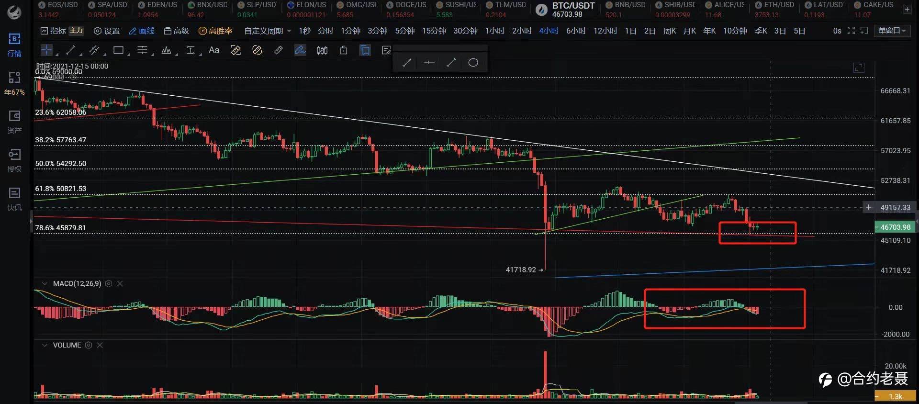Open the 自定义周期 custom period dropdown

(x=268, y=31)
